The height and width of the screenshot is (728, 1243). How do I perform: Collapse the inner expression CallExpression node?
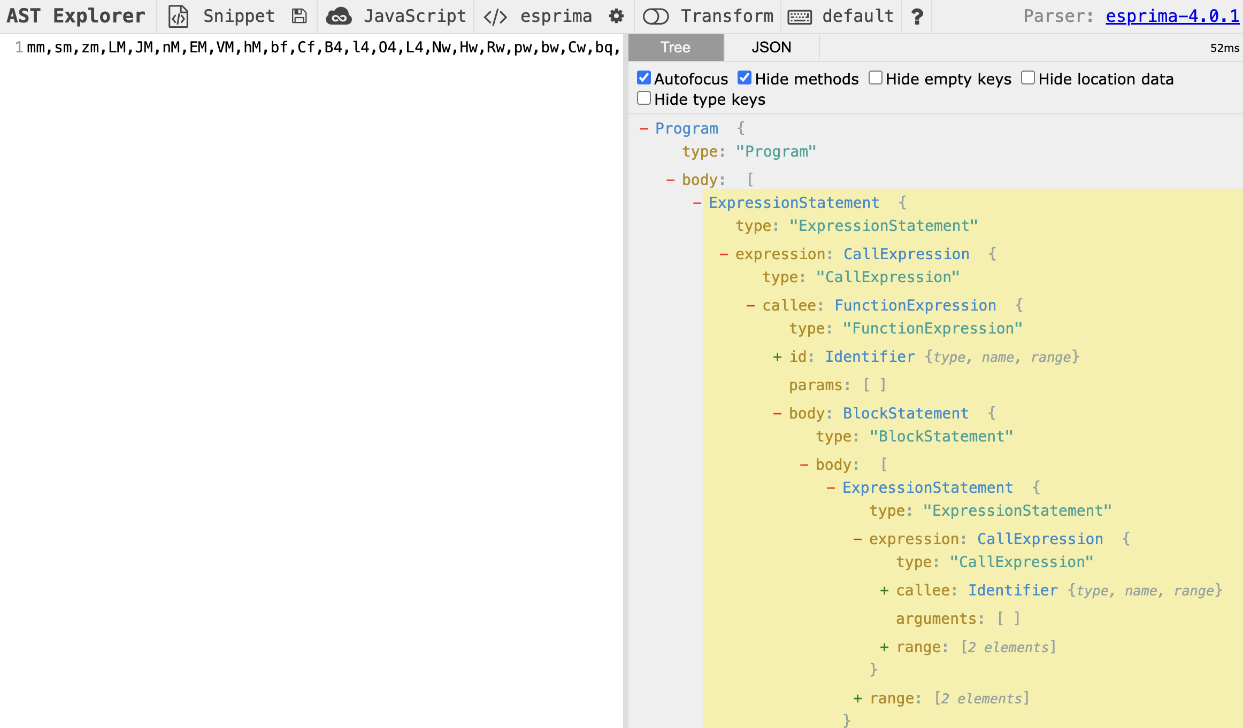pyautogui.click(x=857, y=539)
